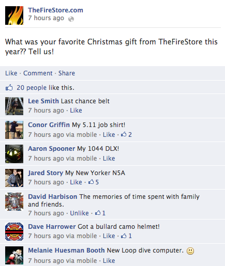Image resolution: width=225 pixels, height=266 pixels.
Task: Click Aaron Spooner's helmet profile picture
Action: (14, 154)
